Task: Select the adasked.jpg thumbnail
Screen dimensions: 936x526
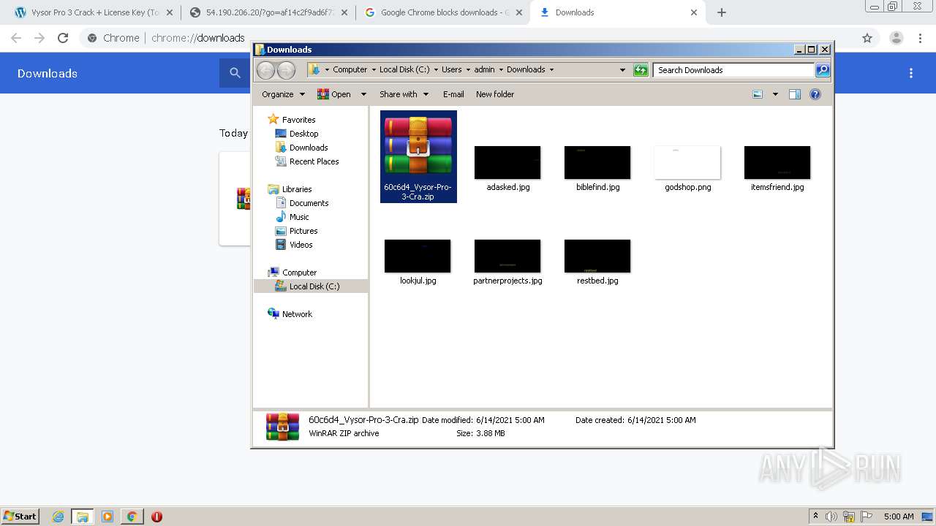Action: (x=507, y=162)
